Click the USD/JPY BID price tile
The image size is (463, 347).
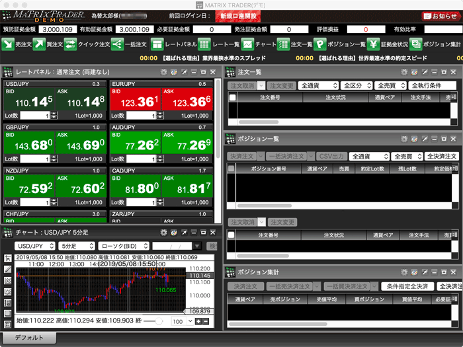(x=30, y=101)
